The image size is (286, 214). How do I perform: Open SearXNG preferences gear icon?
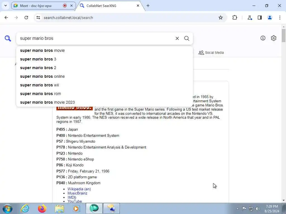273,38
